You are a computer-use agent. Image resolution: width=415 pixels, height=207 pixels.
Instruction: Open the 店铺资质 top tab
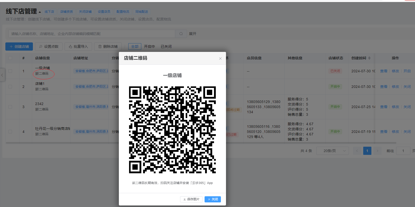click(x=67, y=12)
